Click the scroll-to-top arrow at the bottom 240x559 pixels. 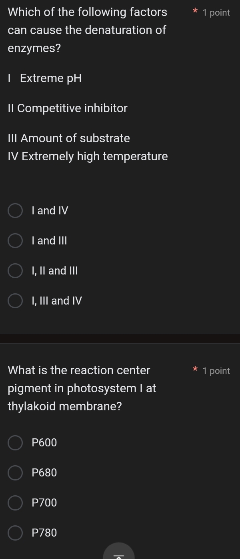(118, 555)
